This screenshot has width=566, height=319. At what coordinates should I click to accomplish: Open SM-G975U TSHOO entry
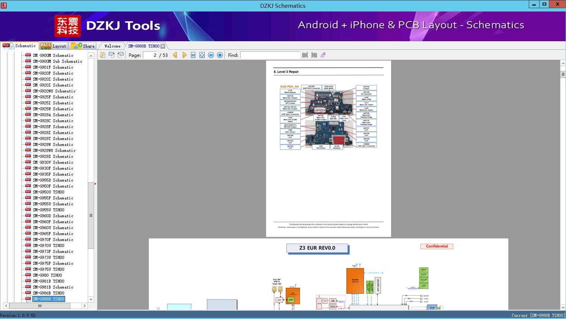[x=48, y=269]
